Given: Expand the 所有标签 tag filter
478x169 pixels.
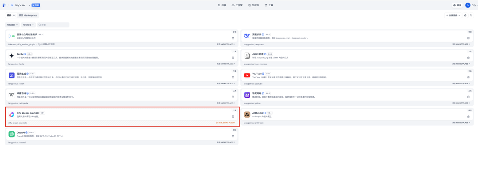Looking at the screenshot, I should 28,25.
